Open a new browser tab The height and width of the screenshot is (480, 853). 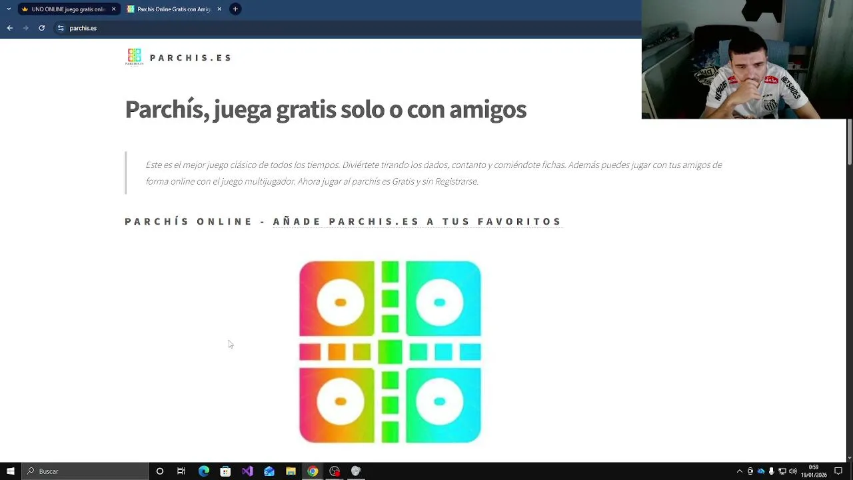[235, 9]
